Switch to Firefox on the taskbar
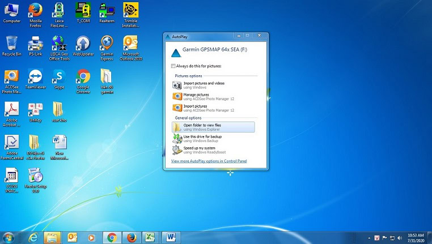Image resolution: width=432 pixels, height=244 pixels. coord(132,238)
